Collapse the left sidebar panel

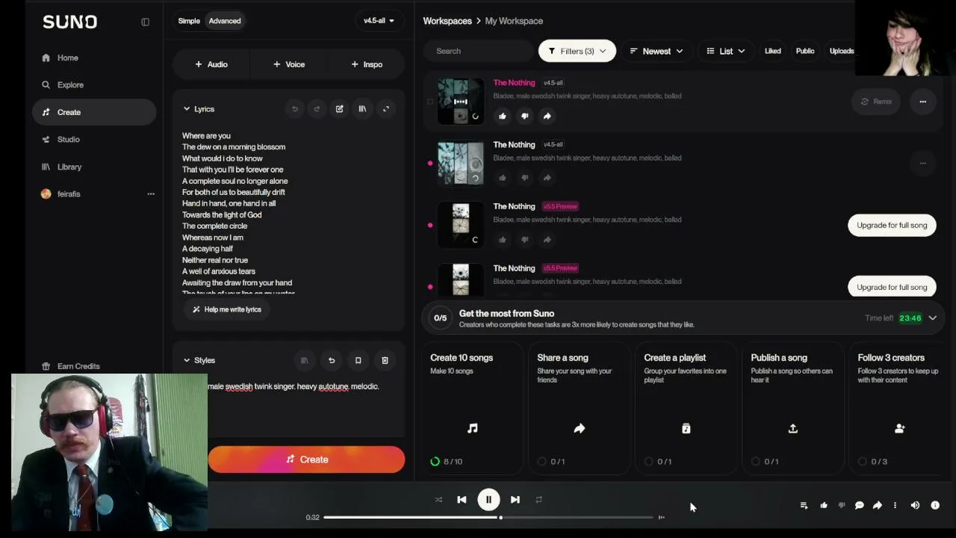(x=146, y=22)
